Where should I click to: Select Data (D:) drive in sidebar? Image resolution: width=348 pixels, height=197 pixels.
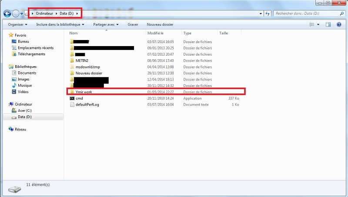33,117
